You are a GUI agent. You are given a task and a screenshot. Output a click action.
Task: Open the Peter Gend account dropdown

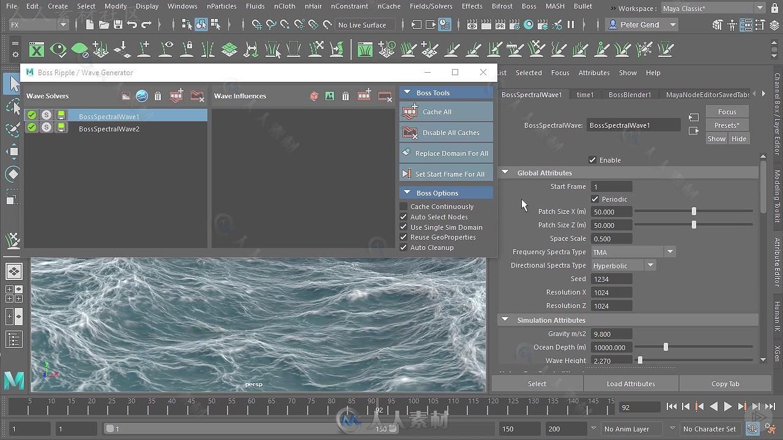[x=641, y=24]
